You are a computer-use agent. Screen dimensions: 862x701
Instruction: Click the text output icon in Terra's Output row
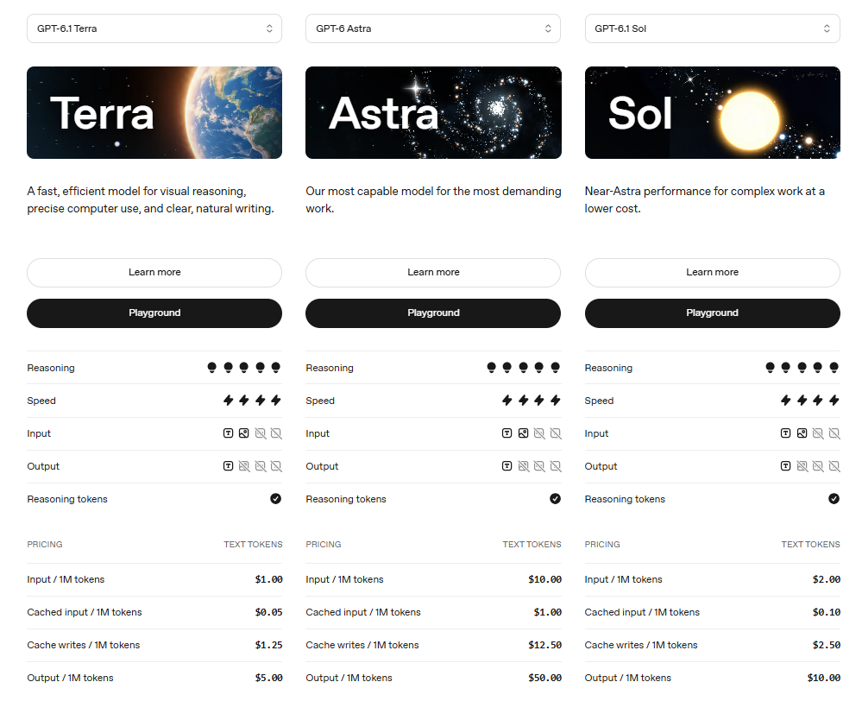228,466
